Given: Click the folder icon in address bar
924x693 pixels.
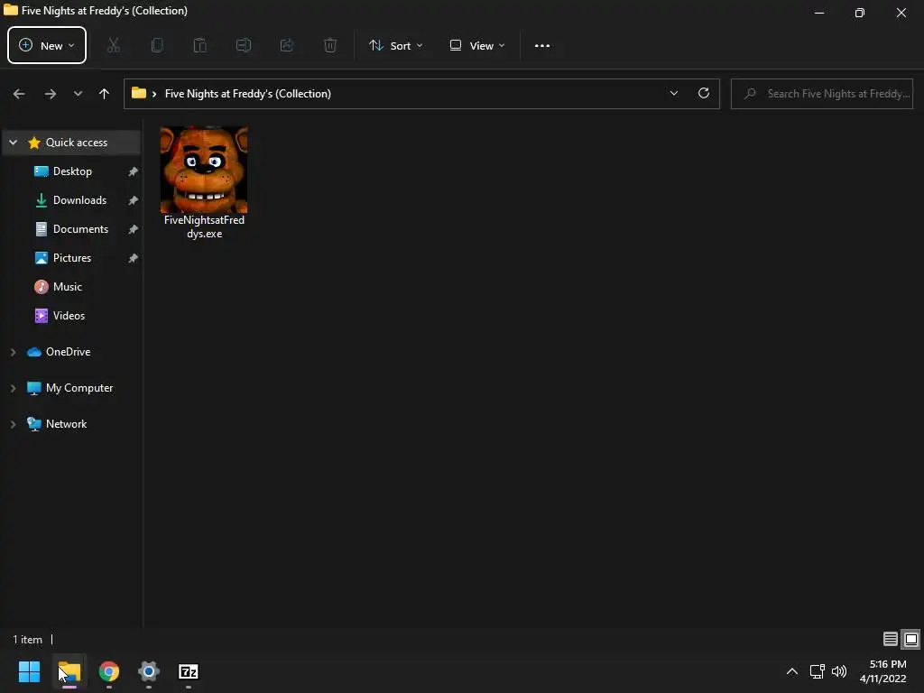Looking at the screenshot, I should [x=138, y=93].
